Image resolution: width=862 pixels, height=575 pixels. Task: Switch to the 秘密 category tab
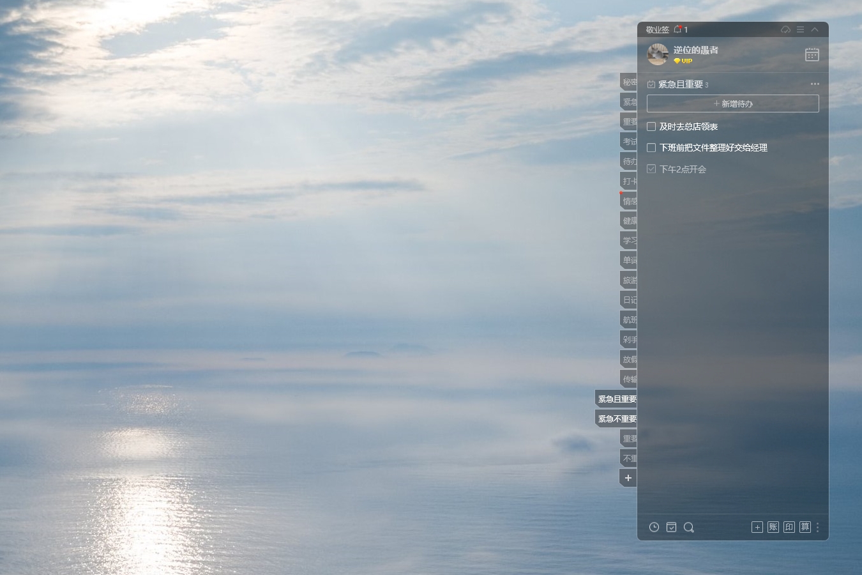pos(629,82)
